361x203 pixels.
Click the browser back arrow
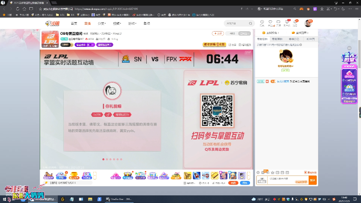4,9
